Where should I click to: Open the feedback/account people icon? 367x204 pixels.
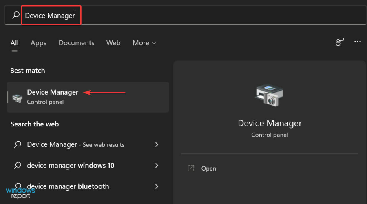(339, 42)
